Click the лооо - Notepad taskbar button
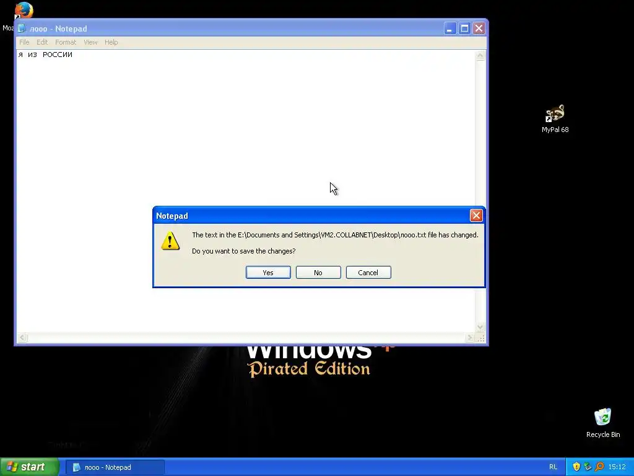Screen dimensions: 634x476 pos(115,467)
